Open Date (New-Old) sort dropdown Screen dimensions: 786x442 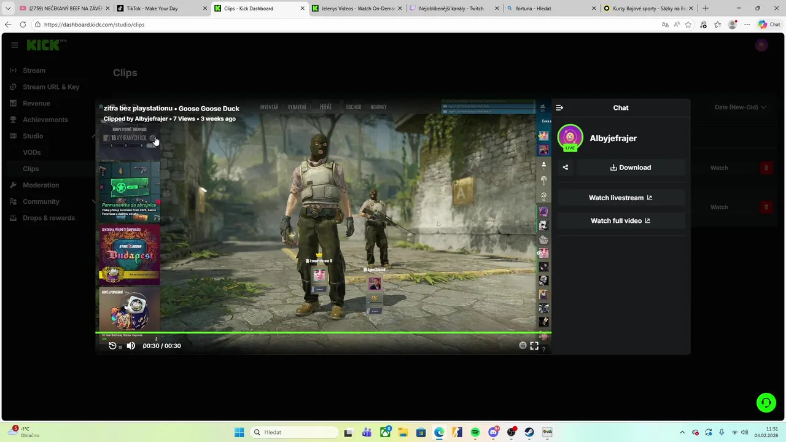(x=740, y=107)
